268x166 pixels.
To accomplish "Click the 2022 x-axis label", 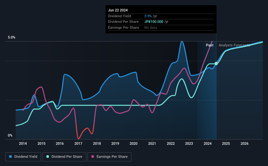I will (171, 143).
